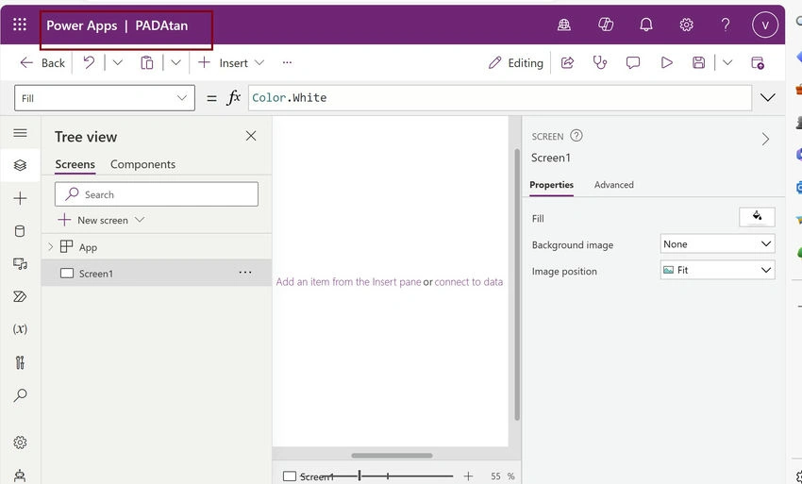Image resolution: width=802 pixels, height=484 pixels.
Task: Open the Media pane icon
Action: click(x=20, y=263)
